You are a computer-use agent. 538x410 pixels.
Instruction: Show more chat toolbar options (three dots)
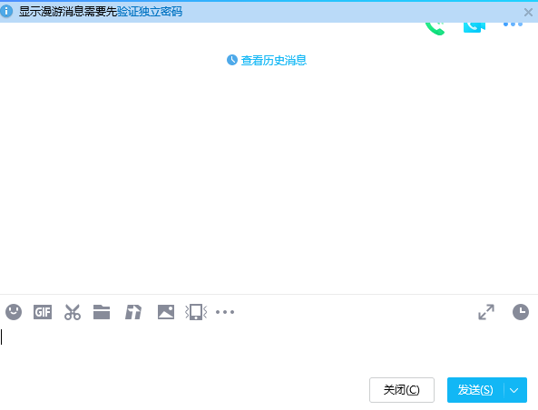tap(225, 312)
